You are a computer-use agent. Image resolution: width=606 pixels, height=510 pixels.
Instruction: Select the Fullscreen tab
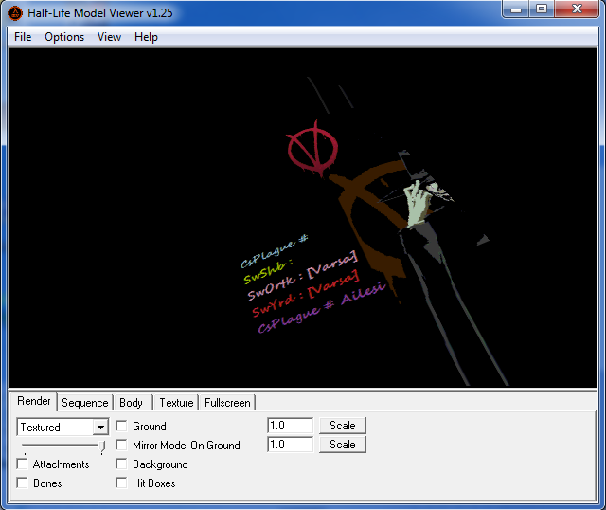coord(227,403)
